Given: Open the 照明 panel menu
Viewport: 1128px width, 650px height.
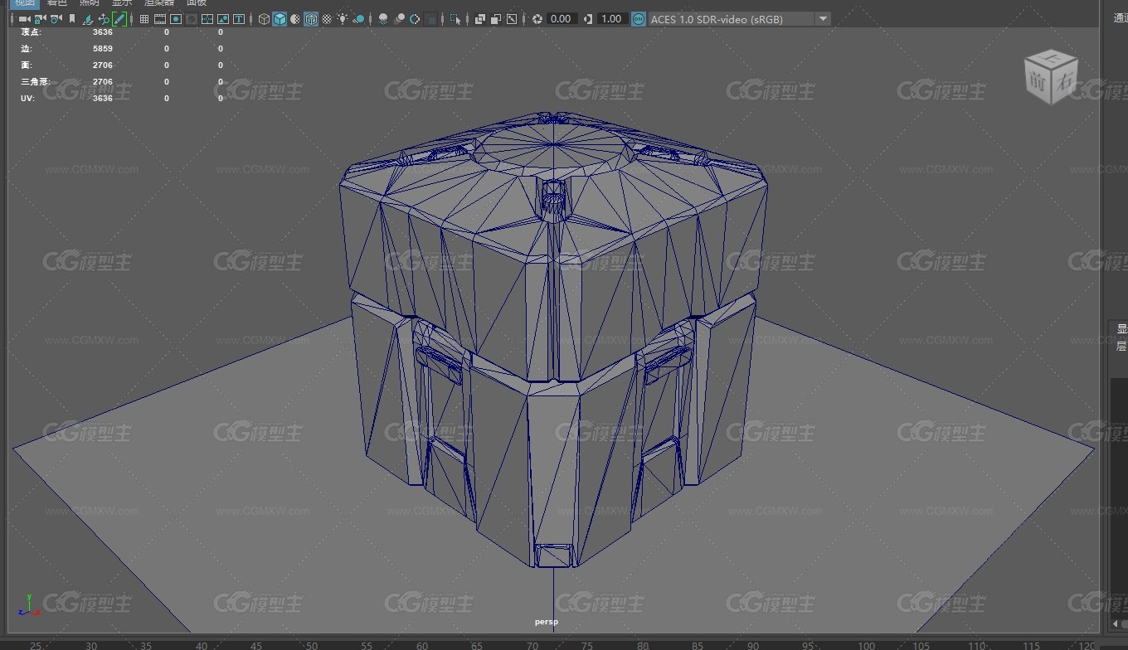Looking at the screenshot, I should (89, 2).
